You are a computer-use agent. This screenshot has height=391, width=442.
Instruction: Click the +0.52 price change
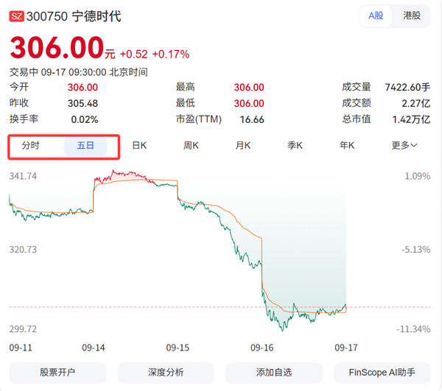click(x=134, y=54)
